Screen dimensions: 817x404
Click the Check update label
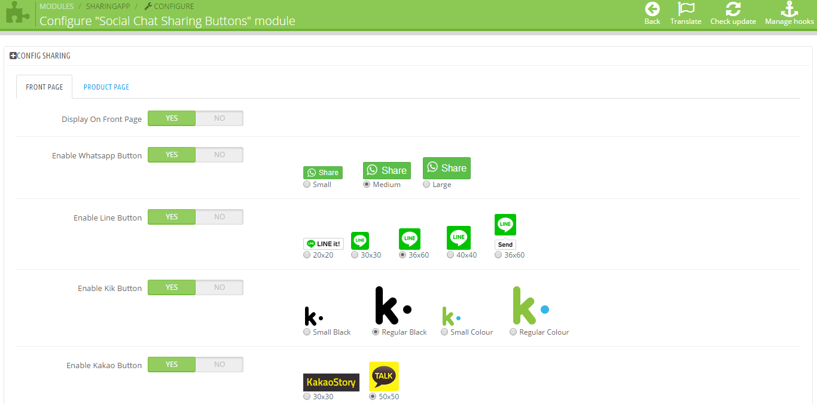pyautogui.click(x=733, y=22)
